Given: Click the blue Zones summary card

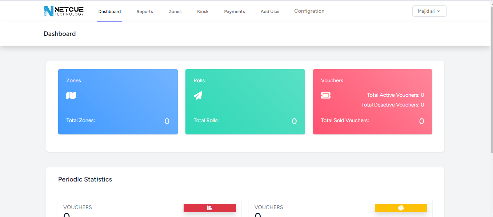Looking at the screenshot, I should point(118,105).
